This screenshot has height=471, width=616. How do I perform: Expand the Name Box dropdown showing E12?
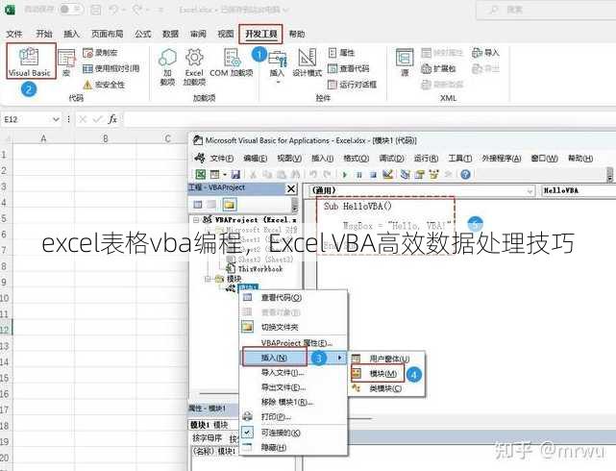click(56, 119)
